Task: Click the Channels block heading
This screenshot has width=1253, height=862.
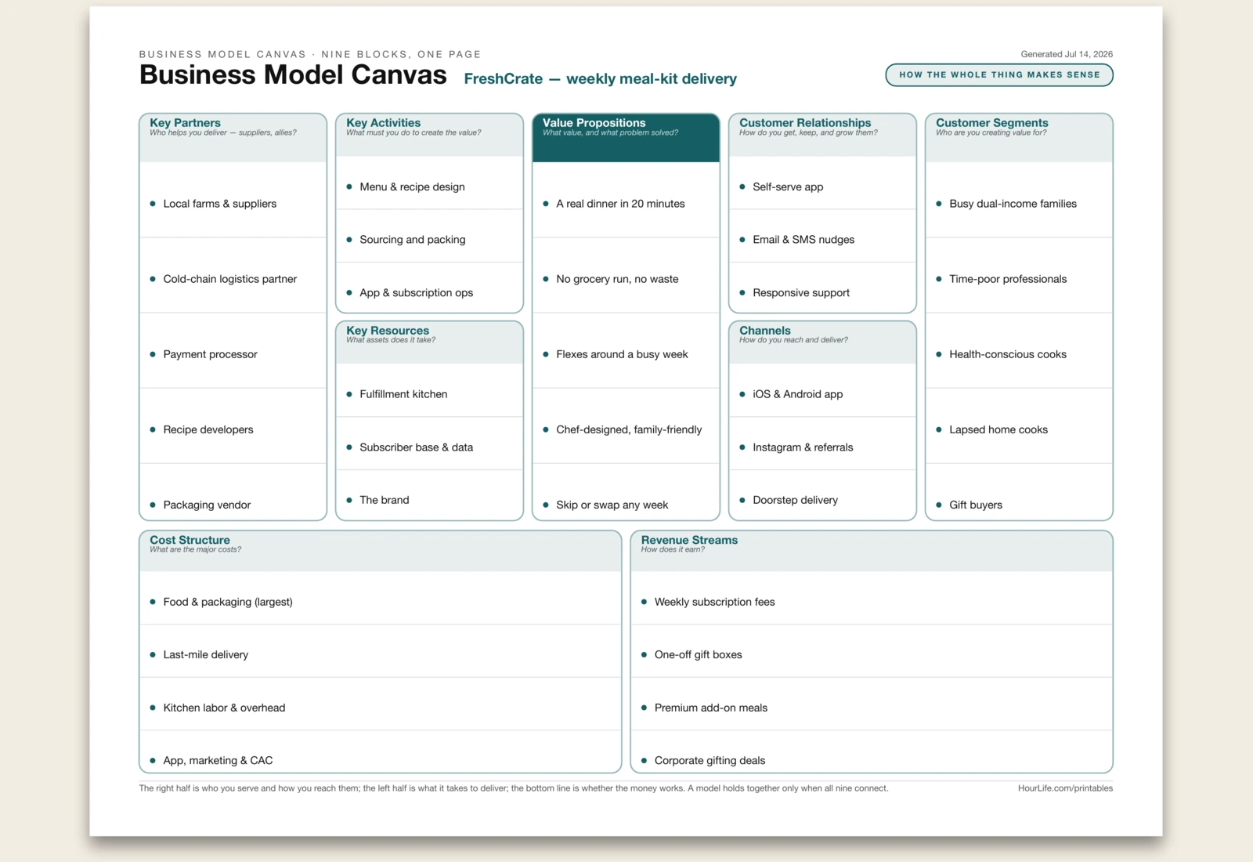Action: point(765,330)
